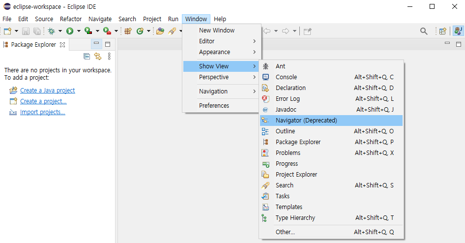Minimize the Package Explorer view
Image resolution: width=465 pixels, height=243 pixels.
click(x=96, y=44)
